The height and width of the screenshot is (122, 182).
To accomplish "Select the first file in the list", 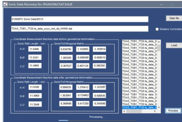I will click(x=140, y=41).
